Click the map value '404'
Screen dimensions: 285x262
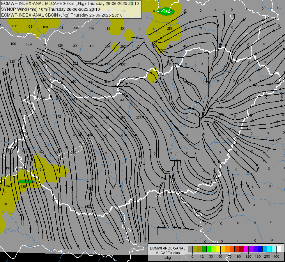(x=90, y=135)
